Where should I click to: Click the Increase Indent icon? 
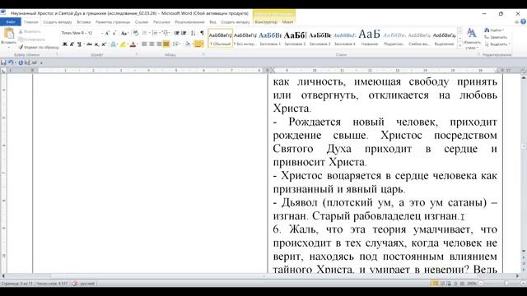click(184, 33)
